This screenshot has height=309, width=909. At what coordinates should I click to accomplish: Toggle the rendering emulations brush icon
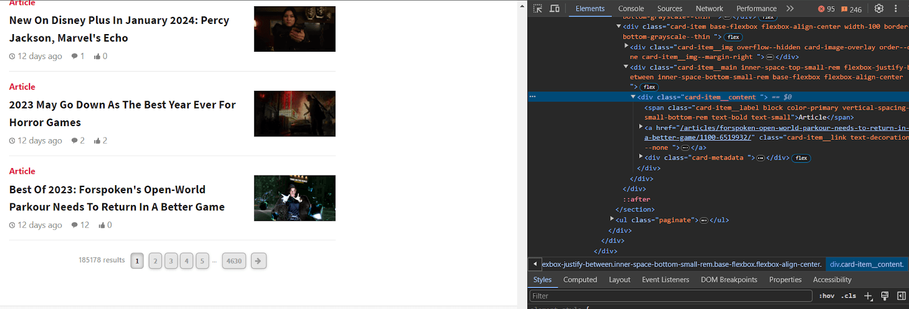(x=885, y=296)
